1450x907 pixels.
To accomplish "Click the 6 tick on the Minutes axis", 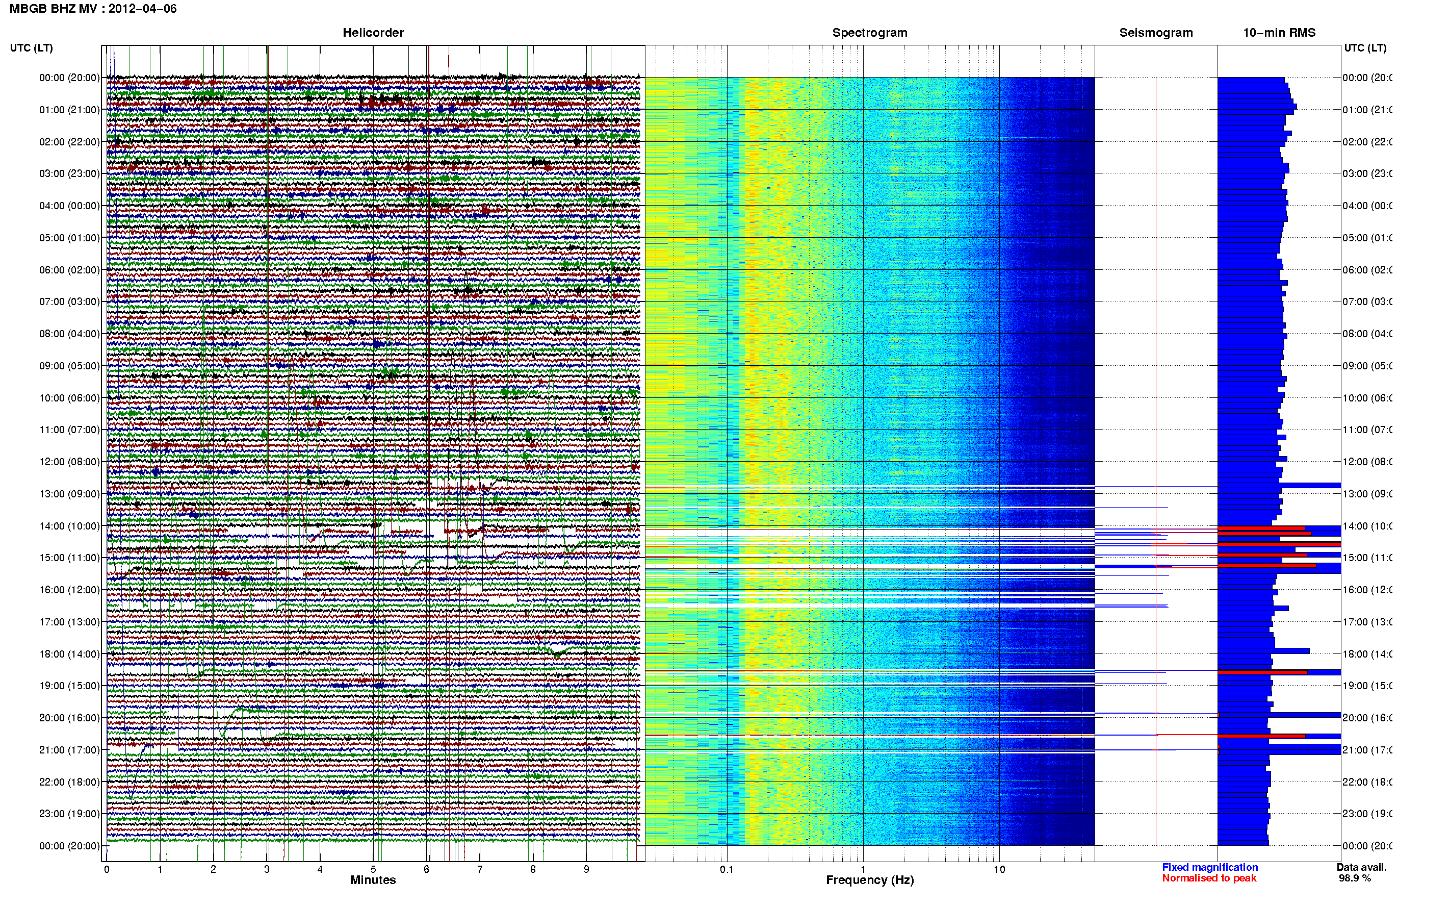I will 427,870.
